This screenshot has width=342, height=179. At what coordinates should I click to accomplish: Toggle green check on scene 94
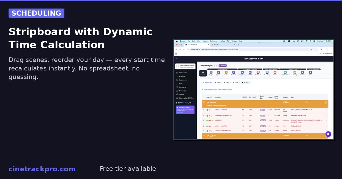click(207, 126)
